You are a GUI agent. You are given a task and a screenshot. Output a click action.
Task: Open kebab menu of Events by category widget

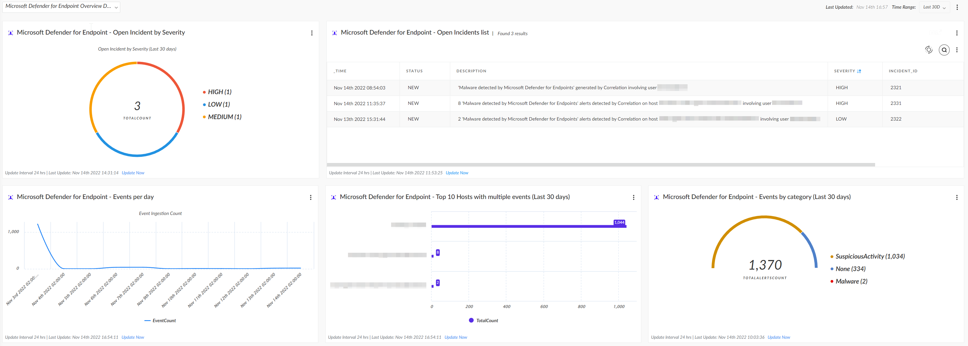click(x=957, y=198)
